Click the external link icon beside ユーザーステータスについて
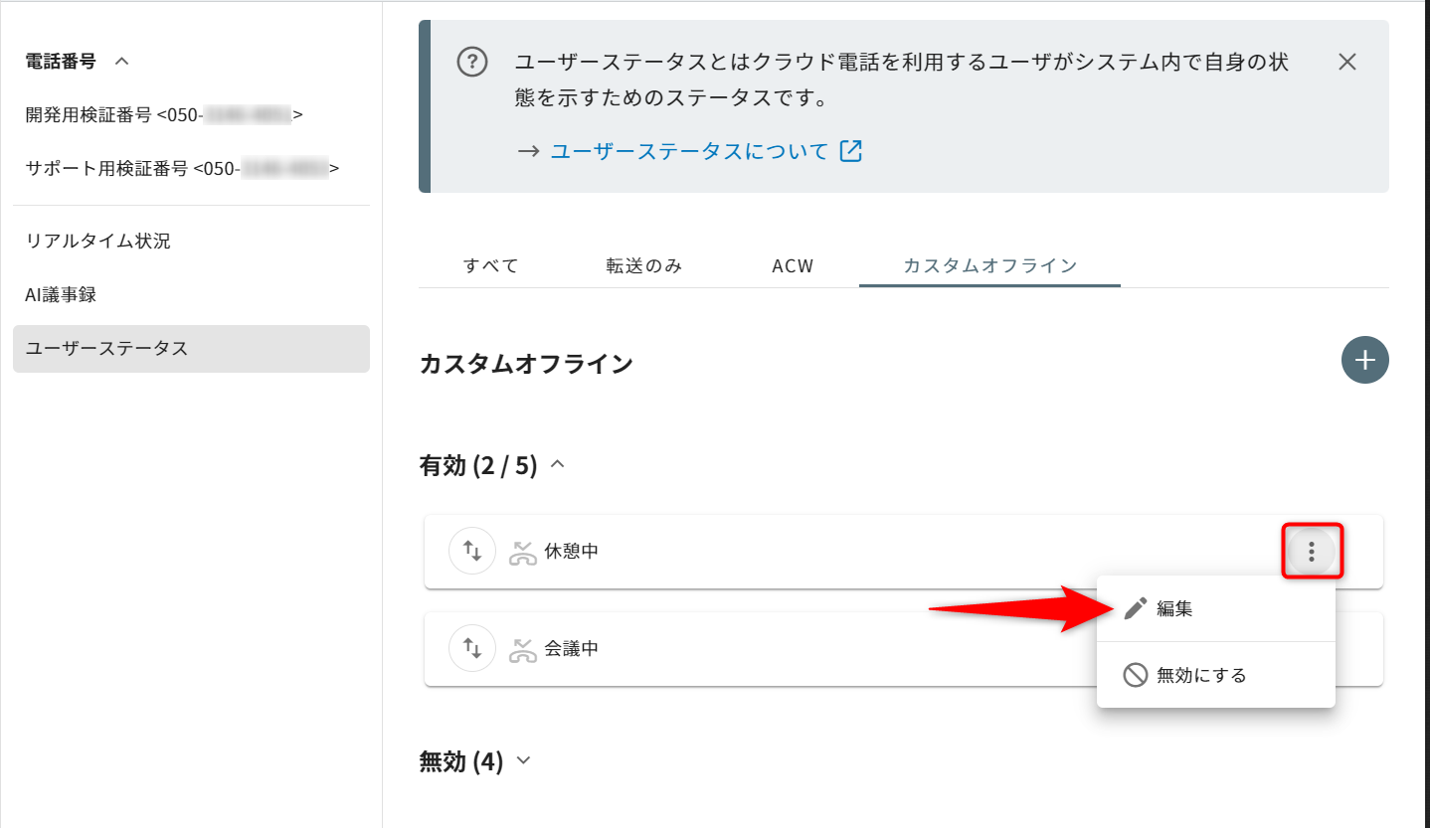This screenshot has height=828, width=1430. (x=851, y=151)
